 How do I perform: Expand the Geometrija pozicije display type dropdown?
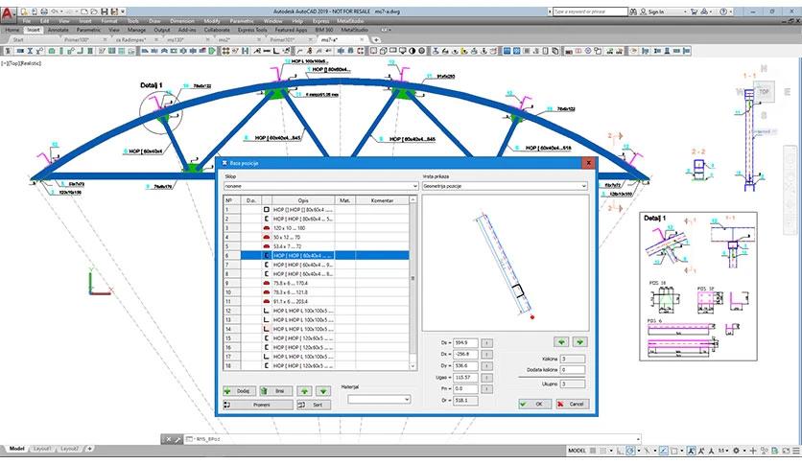[x=505, y=186]
